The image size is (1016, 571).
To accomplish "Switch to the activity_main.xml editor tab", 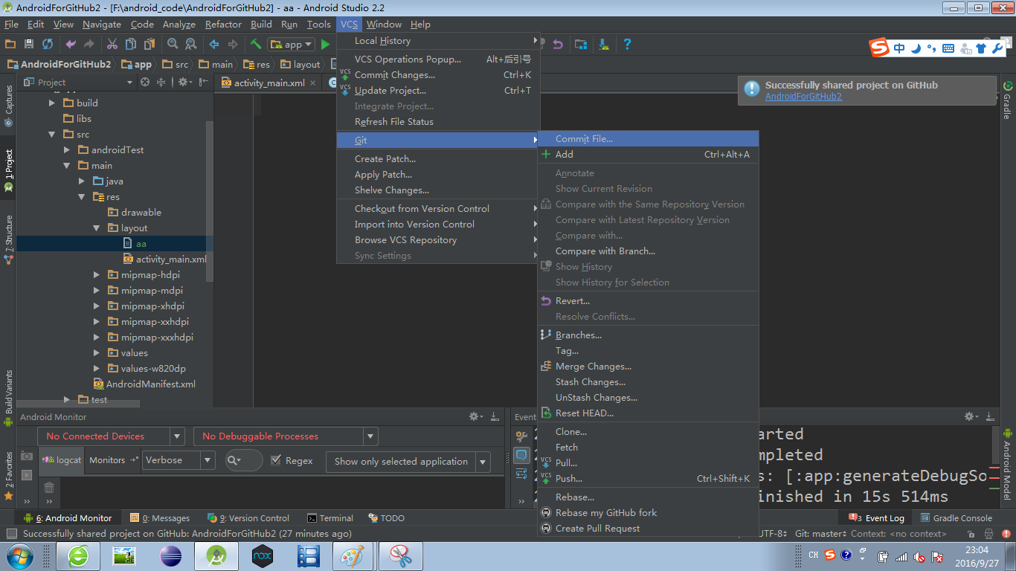I will coord(269,83).
